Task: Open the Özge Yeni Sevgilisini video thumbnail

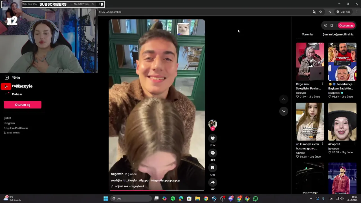Action: pos(310,61)
